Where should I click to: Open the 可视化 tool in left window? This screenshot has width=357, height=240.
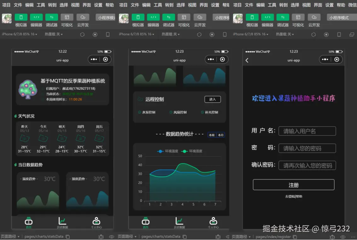(x=67, y=17)
